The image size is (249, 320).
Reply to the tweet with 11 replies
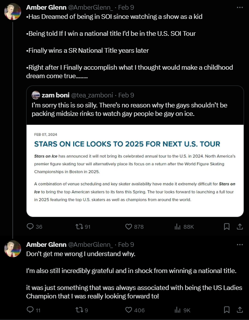[x=30, y=310]
